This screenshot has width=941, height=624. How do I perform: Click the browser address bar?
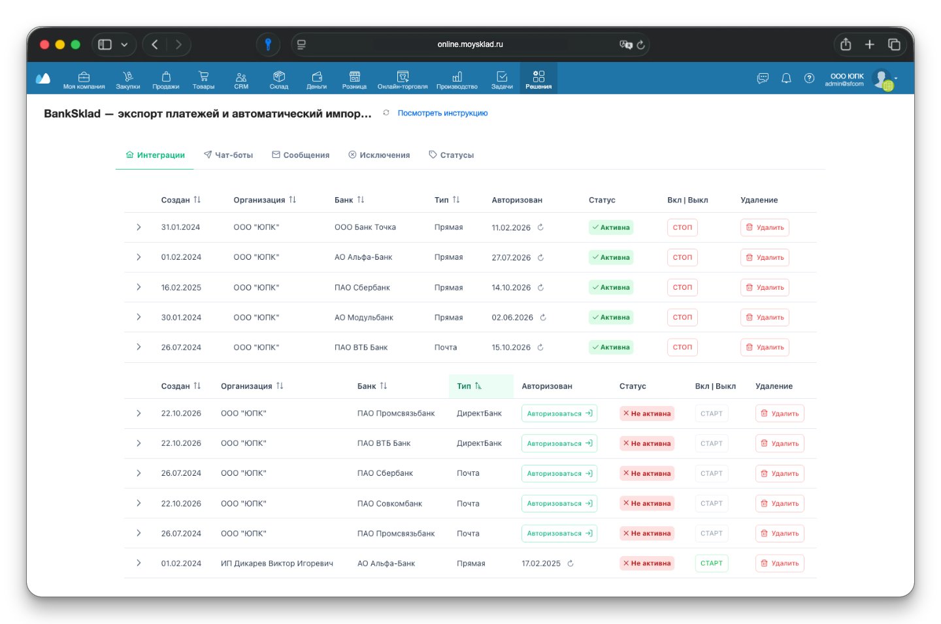[x=470, y=44]
